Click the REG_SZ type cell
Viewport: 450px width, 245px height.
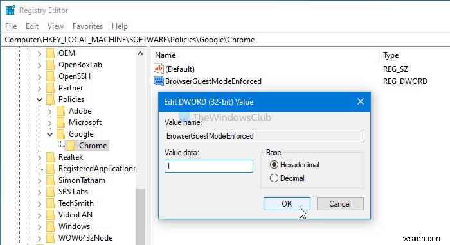point(395,69)
